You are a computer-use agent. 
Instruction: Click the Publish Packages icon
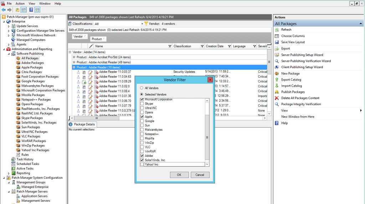tap(277, 92)
